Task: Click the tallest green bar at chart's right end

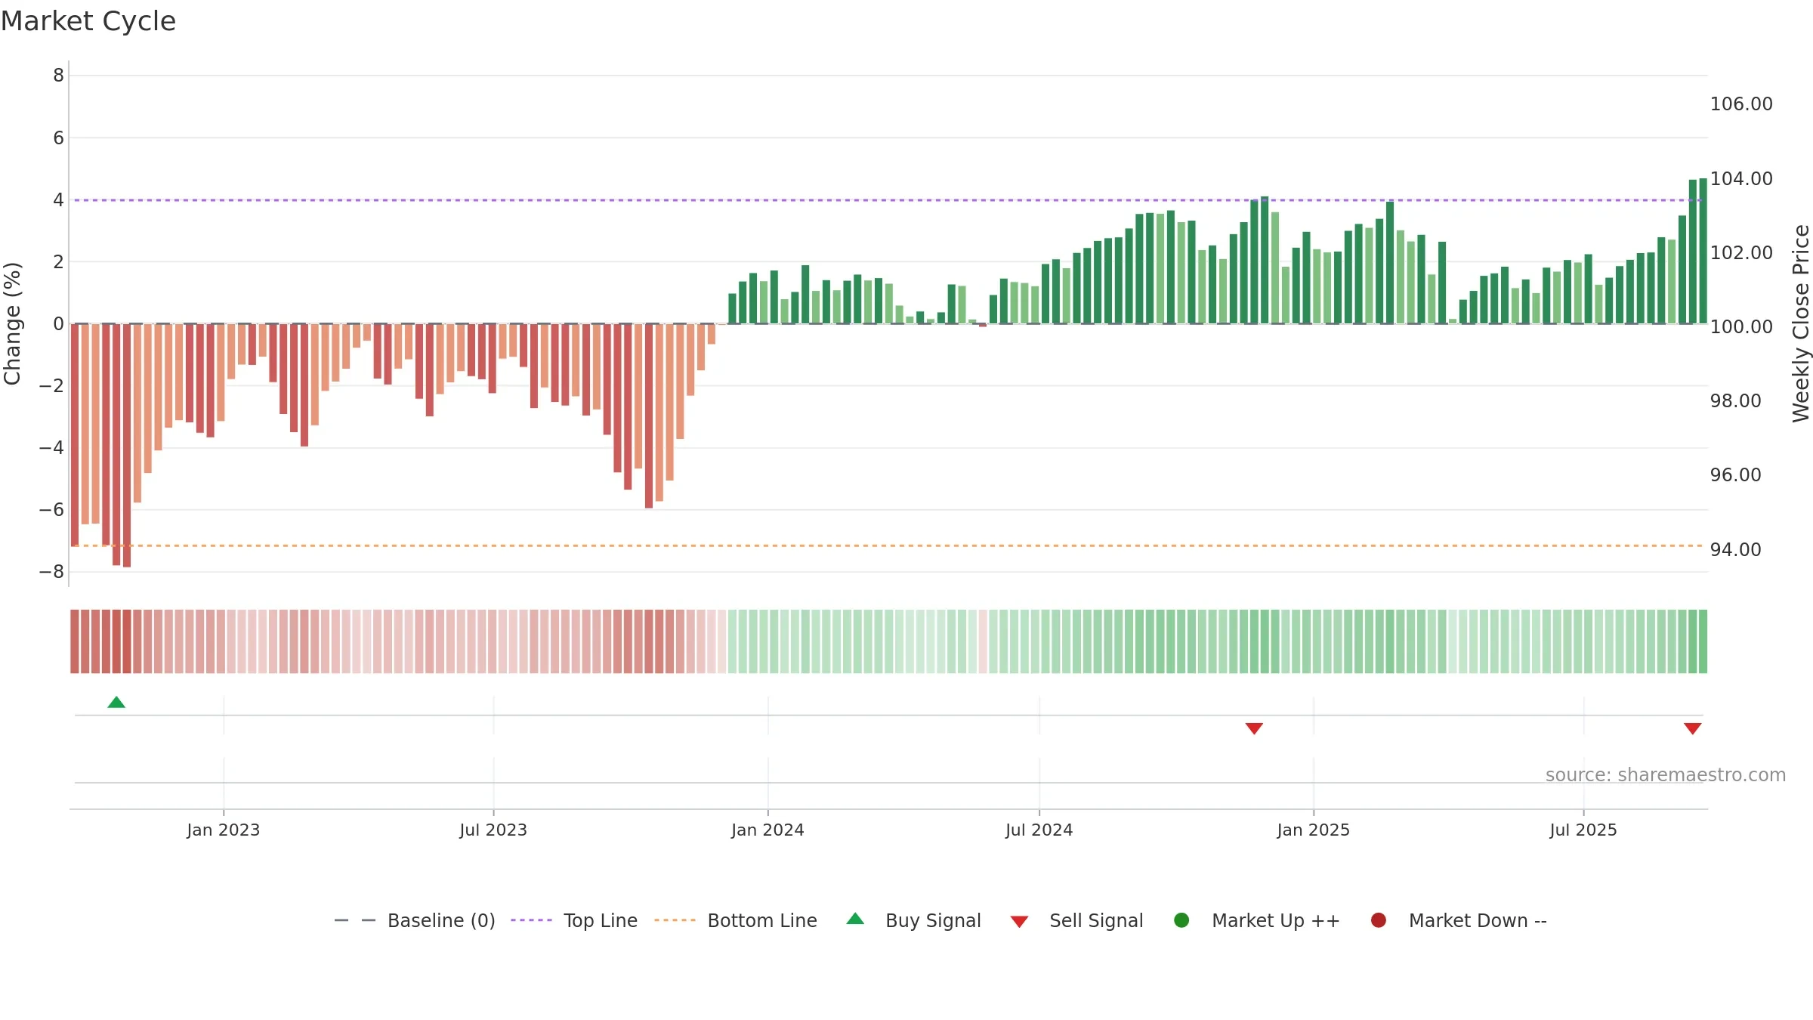Action: coord(1703,251)
